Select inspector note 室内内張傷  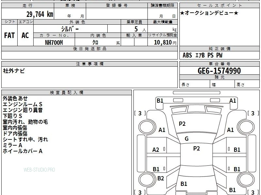coord(15,128)
